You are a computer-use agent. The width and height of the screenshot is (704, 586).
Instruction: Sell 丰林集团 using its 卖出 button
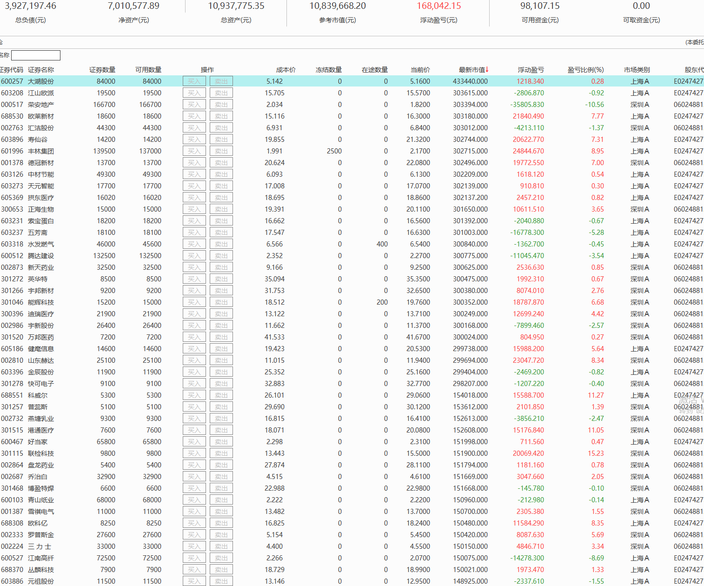[221, 151]
